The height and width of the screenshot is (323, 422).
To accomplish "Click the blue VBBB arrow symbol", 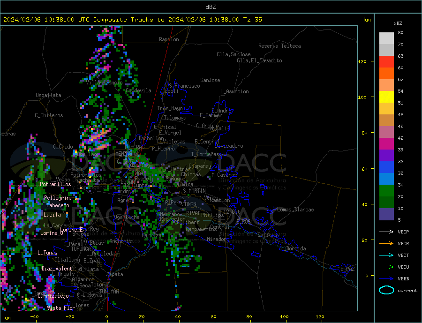I will point(386,278).
